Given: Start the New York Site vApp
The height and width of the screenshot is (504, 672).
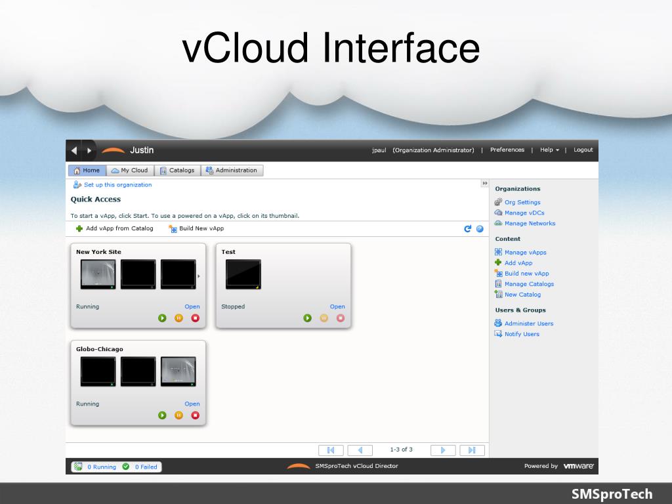Looking at the screenshot, I should (x=162, y=318).
